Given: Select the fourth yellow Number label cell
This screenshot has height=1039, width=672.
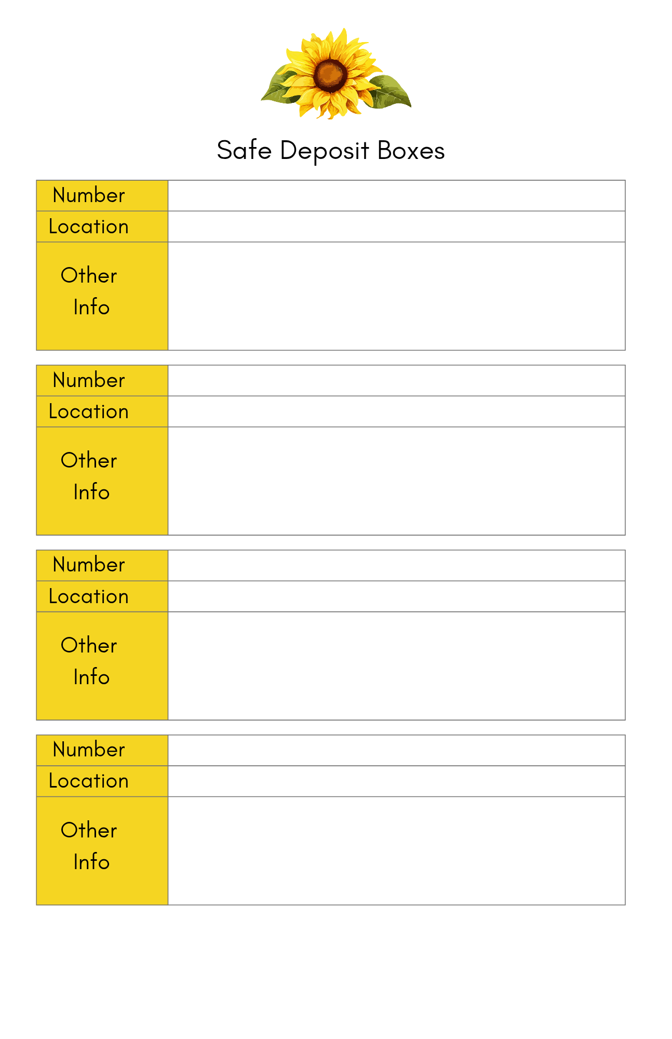Looking at the screenshot, I should click(x=102, y=750).
